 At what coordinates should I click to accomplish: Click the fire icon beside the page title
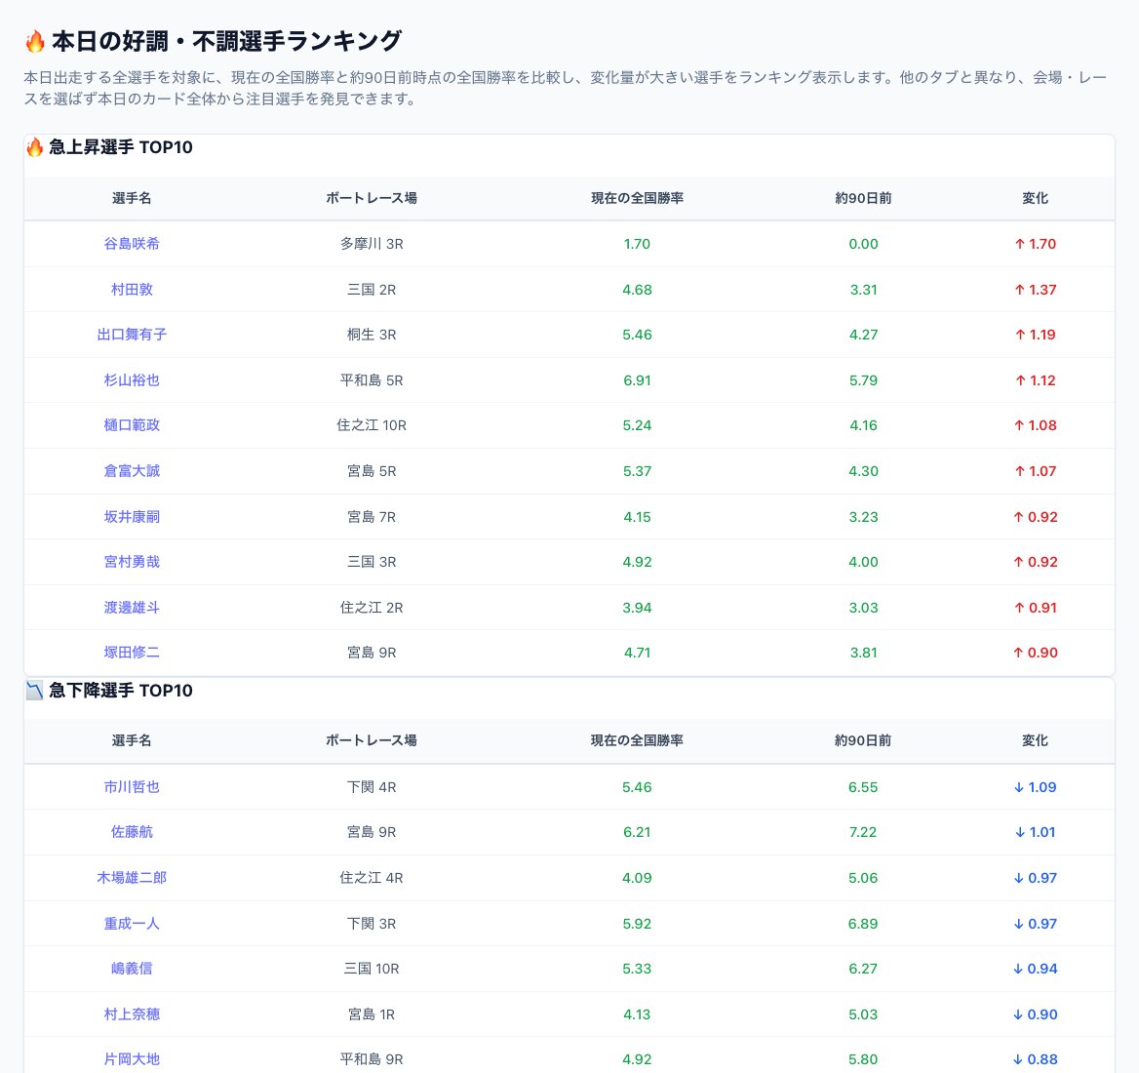(35, 41)
